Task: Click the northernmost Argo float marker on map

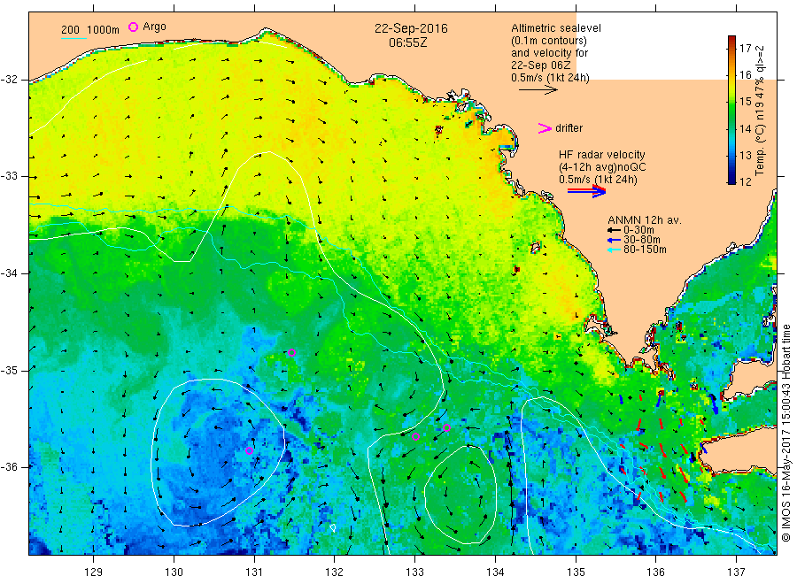Action: 291,352
